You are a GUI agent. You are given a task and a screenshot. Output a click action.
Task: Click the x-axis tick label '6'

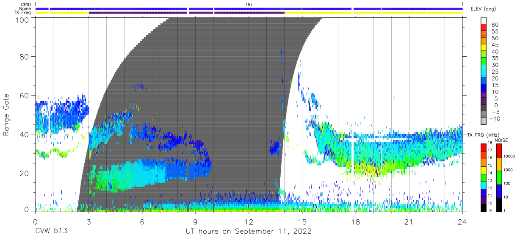click(142, 221)
